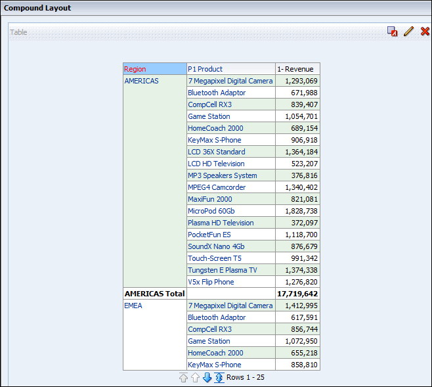Click the pencil Edit View icon
Viewport: 432px width, 387px height.
[408, 32]
